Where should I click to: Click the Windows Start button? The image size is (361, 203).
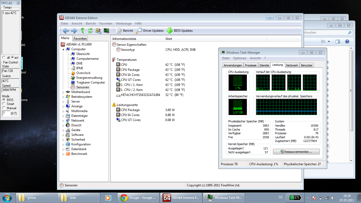7,198
